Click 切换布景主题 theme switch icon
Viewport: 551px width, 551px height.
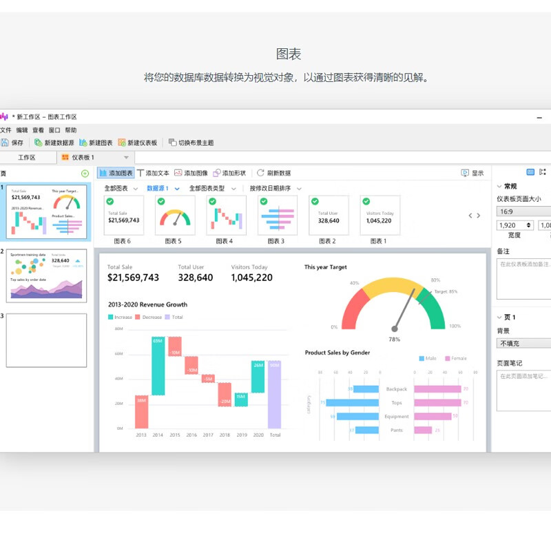coord(172,143)
